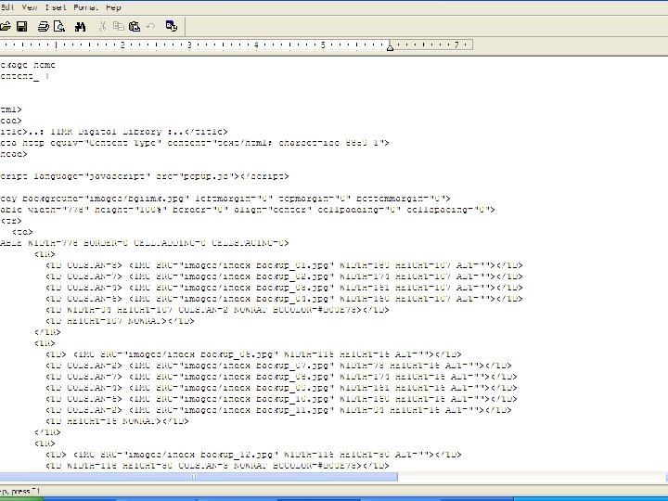
Task: Click the TD HEIGHT=107 NOWRAP line
Action: tap(120, 321)
